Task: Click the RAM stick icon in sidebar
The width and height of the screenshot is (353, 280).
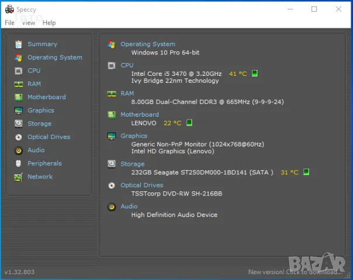Action: coord(19,84)
